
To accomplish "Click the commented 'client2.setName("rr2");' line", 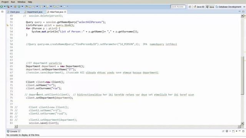I will 45,110.
